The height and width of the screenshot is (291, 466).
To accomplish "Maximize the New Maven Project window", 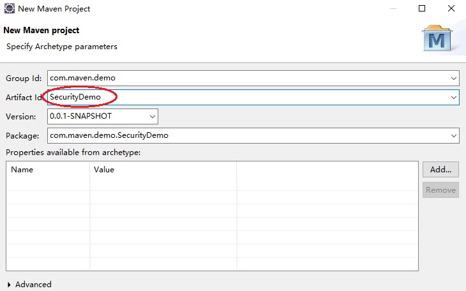I will click(422, 8).
